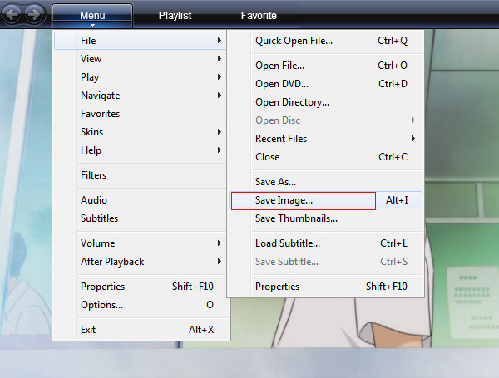
Task: Expand the View submenu
Action: coord(140,59)
